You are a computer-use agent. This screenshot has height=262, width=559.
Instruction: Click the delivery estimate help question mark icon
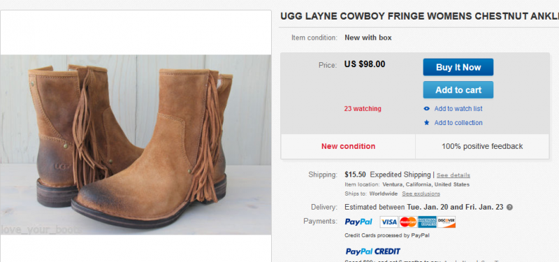(510, 207)
